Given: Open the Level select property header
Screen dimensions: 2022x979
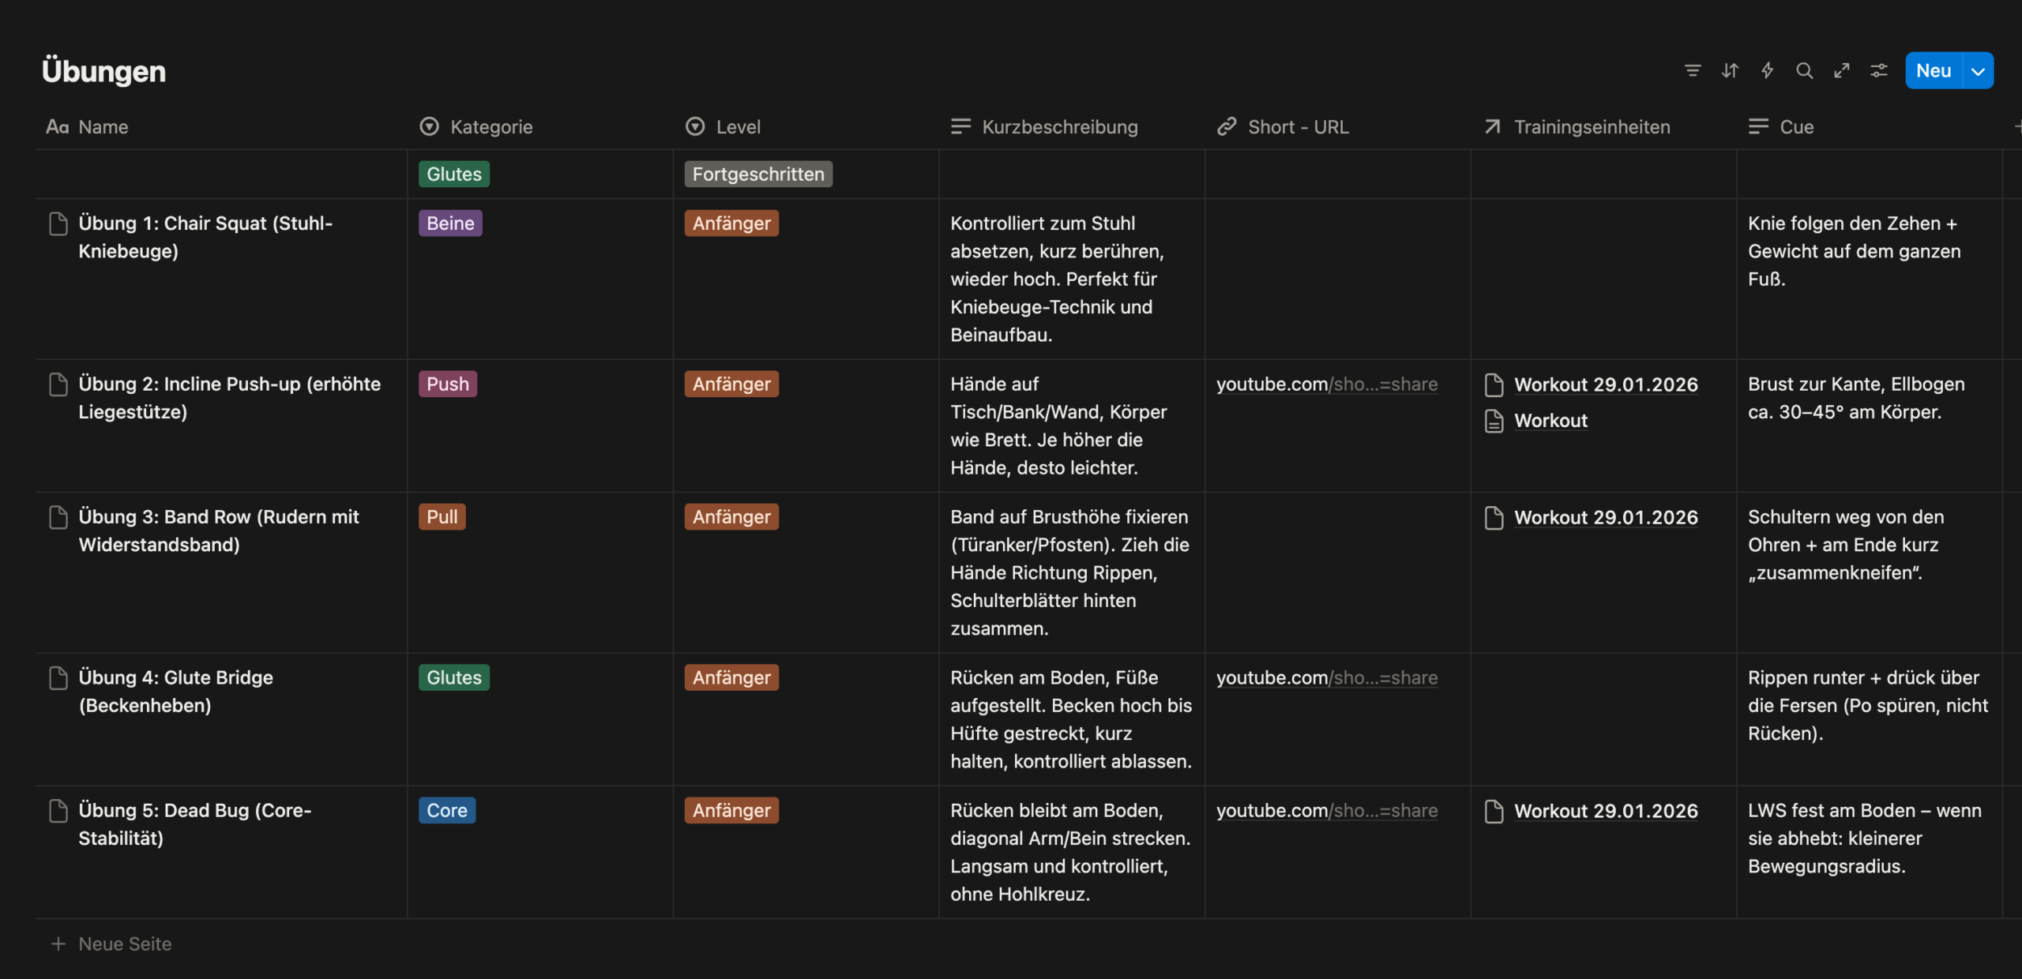Looking at the screenshot, I should tap(737, 126).
